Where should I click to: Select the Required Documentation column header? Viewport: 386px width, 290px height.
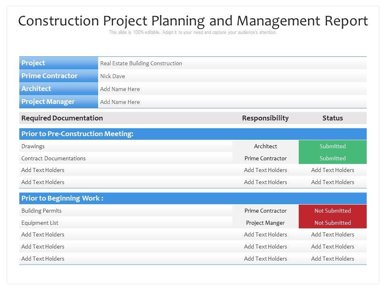62,118
